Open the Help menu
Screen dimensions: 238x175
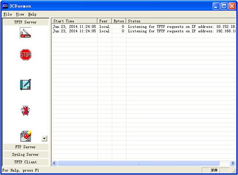pyautogui.click(x=32, y=14)
